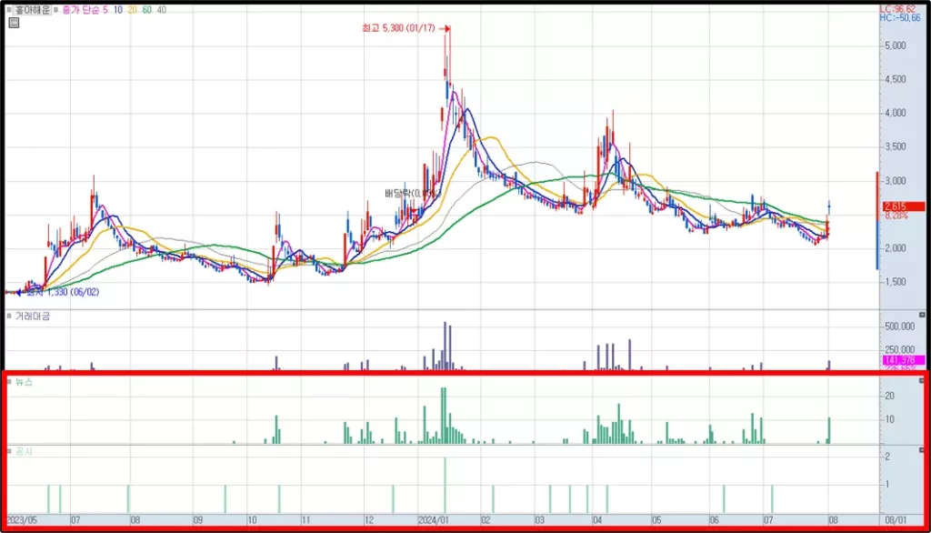
Task: Open the 공시 indicator panel title
Action: click(24, 451)
